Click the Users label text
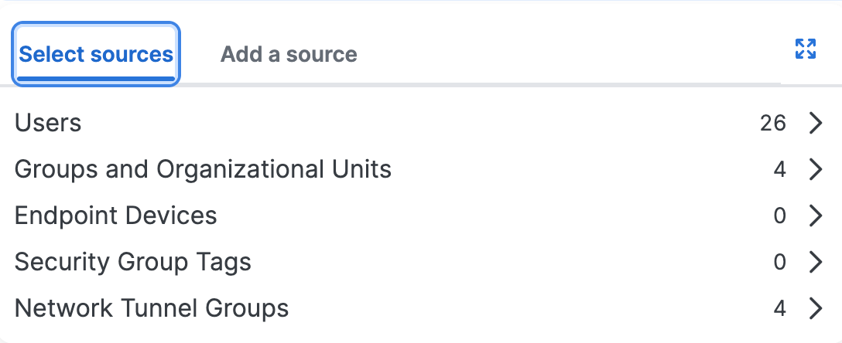842x343 pixels. (x=48, y=123)
